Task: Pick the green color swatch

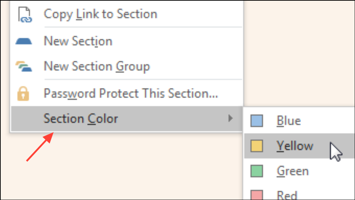Action: pos(257,171)
